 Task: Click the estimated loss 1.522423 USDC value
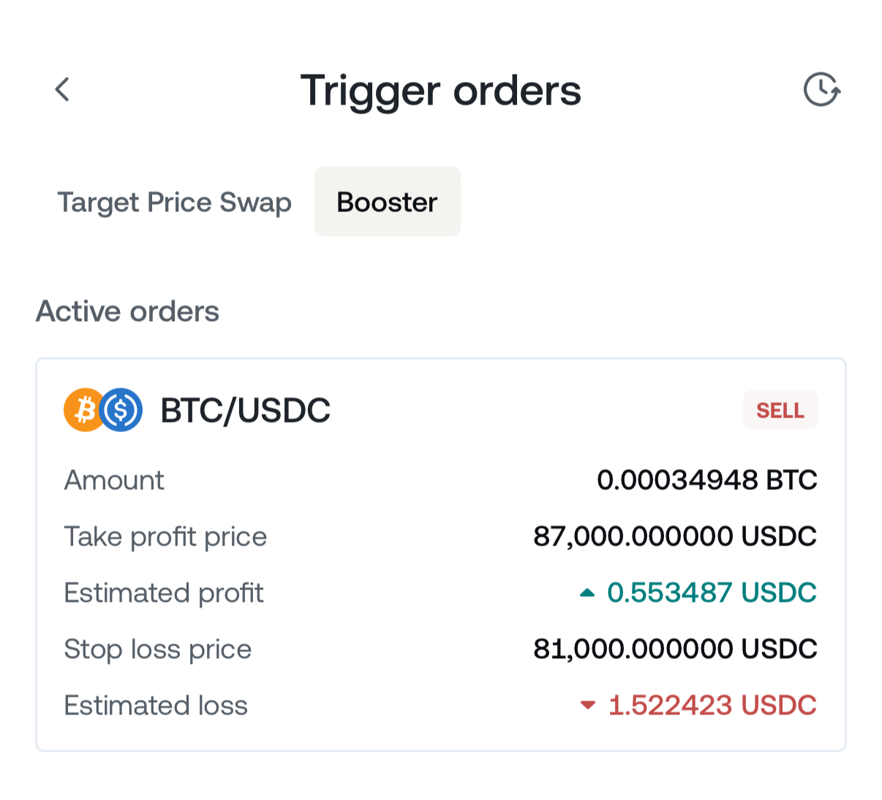(712, 706)
